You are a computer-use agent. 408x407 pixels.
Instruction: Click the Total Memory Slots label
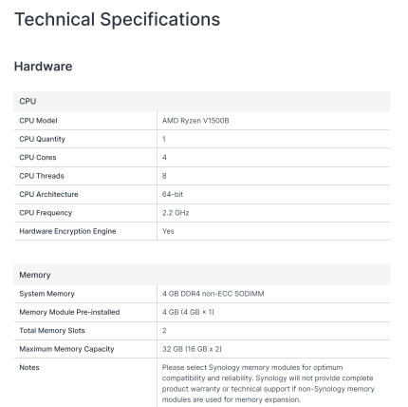[x=52, y=331]
